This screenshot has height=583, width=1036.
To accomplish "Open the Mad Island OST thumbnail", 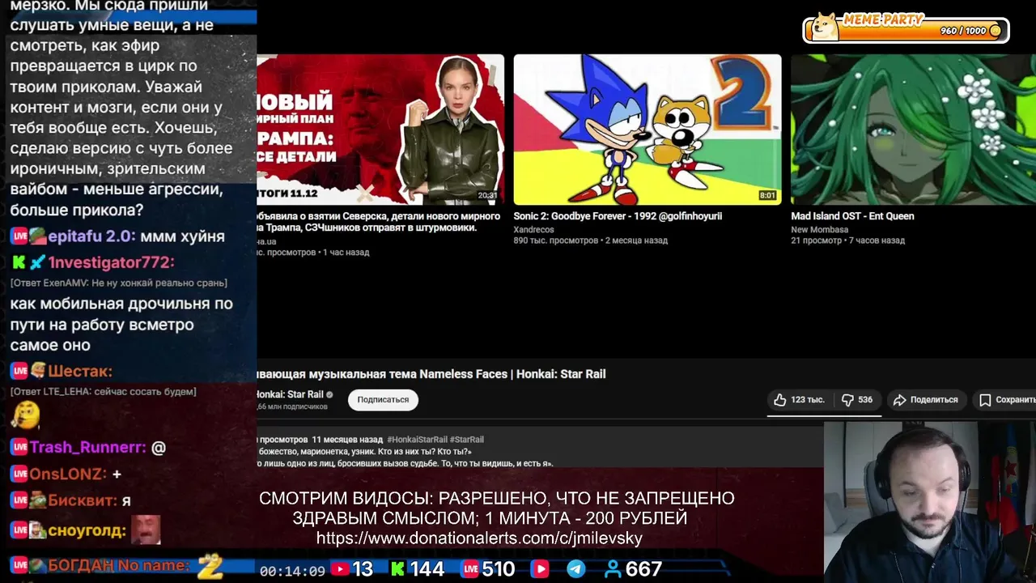I will click(913, 130).
